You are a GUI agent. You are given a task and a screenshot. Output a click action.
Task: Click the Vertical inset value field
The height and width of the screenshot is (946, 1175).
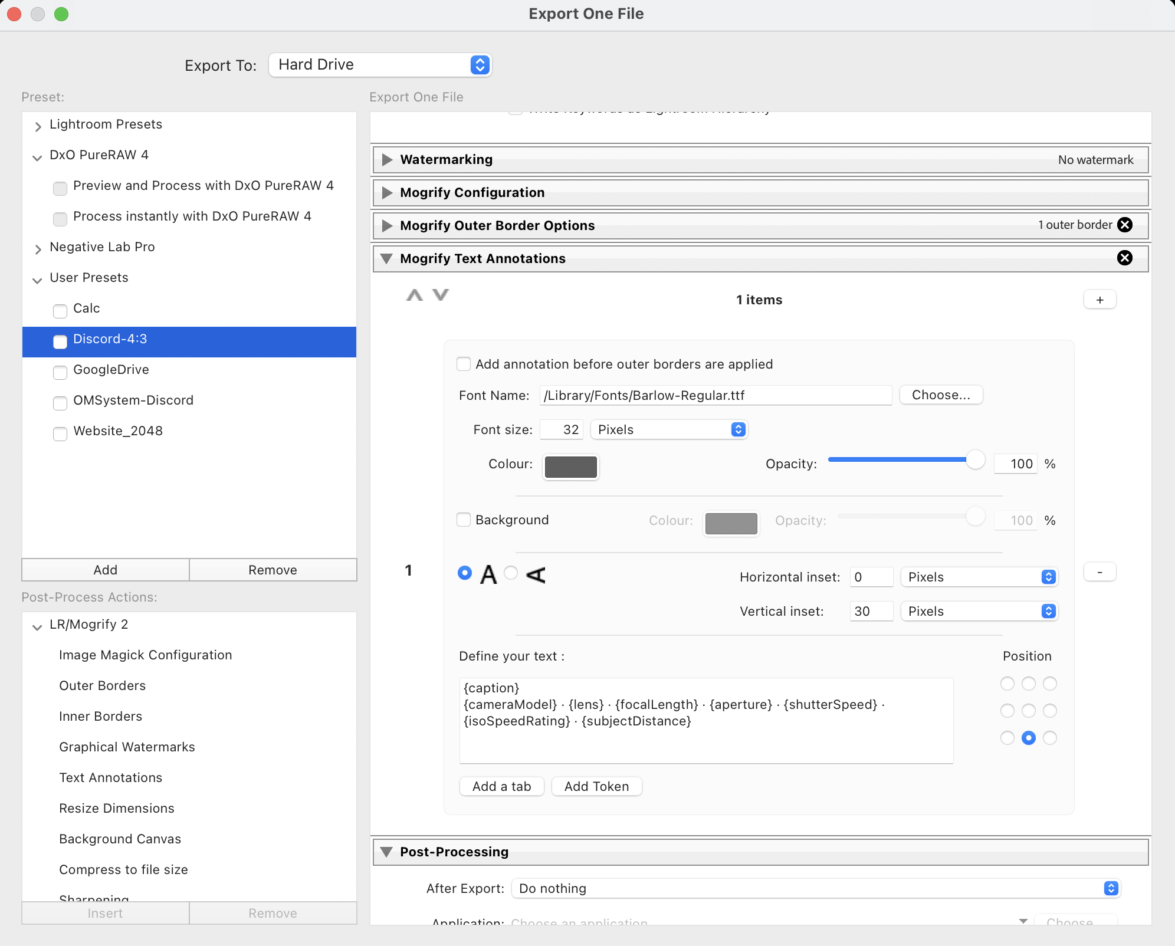coord(871,611)
